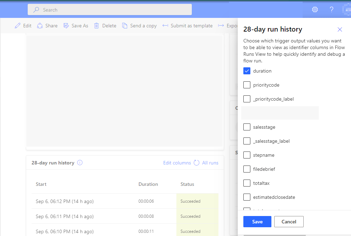Click the refresh runs icon
The height and width of the screenshot is (236, 351).
coord(196,163)
